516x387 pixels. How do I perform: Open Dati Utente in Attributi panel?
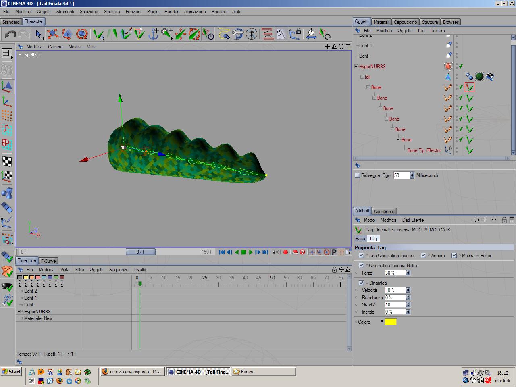(413, 220)
